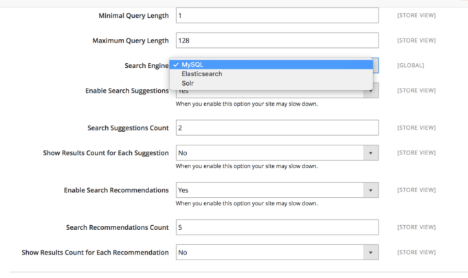Pick Solr from the open dropdown list
Screen dimensions: 468x278
coord(188,83)
